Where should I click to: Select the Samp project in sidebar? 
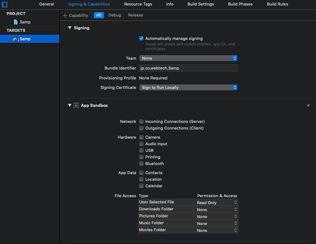(x=25, y=22)
